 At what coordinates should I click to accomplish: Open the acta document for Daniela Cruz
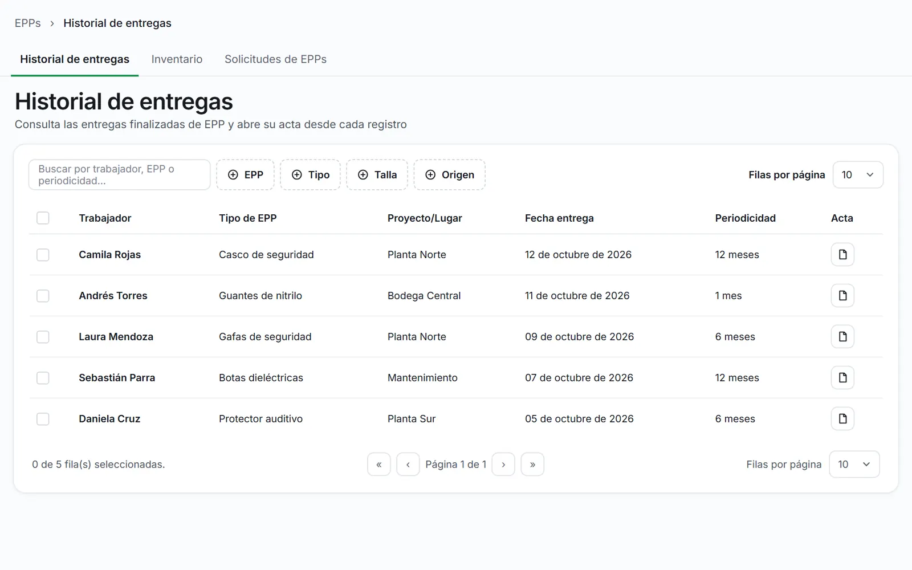click(842, 418)
